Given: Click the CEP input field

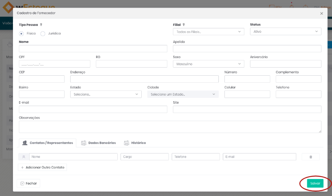Looking at the screenshot, I should 41,79.
